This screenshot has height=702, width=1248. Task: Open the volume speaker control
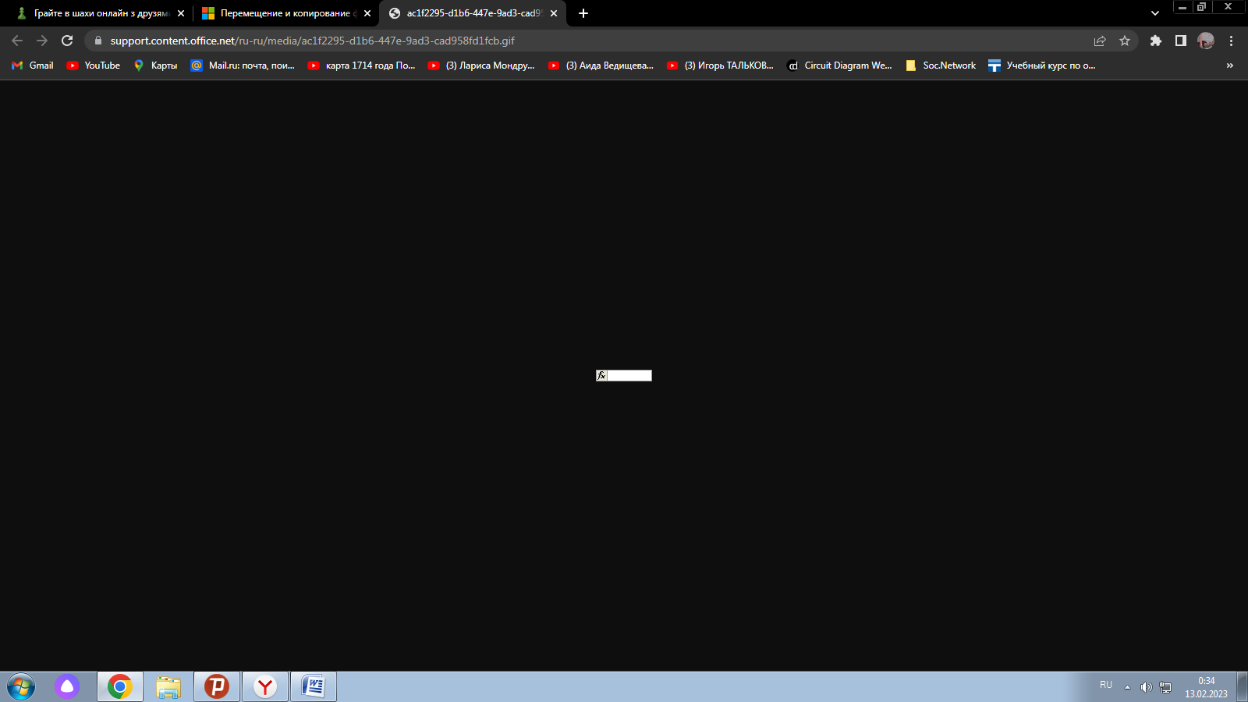pyautogui.click(x=1146, y=687)
